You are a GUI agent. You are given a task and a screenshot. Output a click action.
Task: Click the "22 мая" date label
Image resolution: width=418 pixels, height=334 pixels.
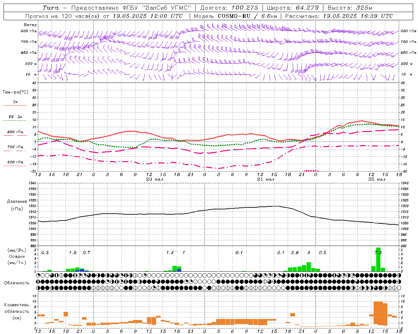coord(377,179)
